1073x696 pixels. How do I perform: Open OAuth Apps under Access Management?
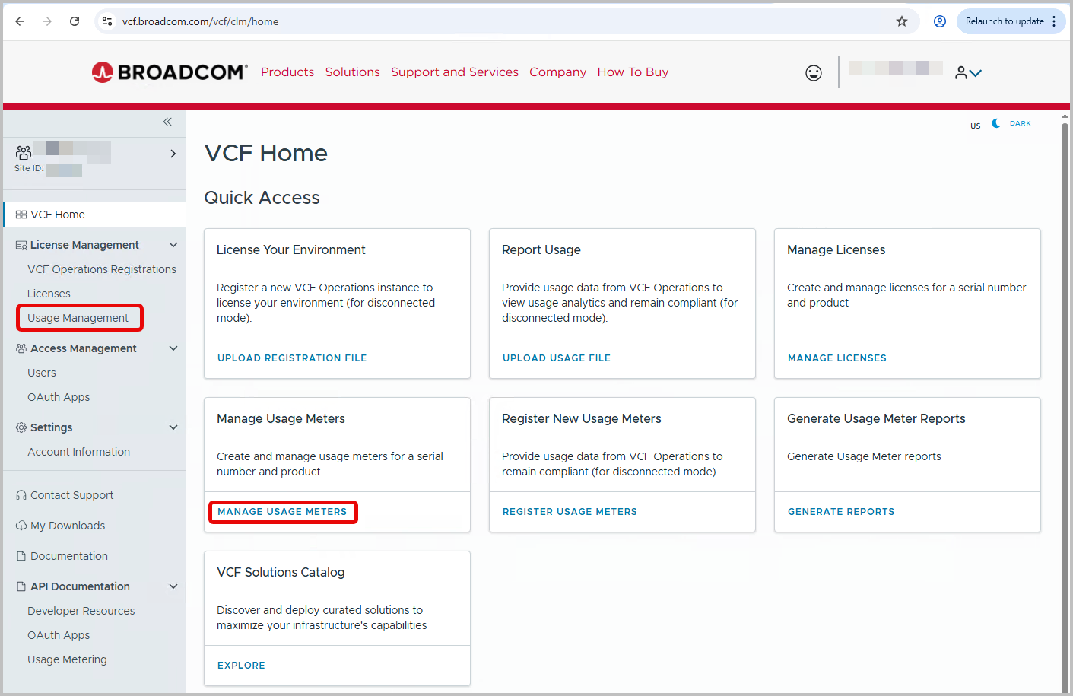pyautogui.click(x=59, y=397)
